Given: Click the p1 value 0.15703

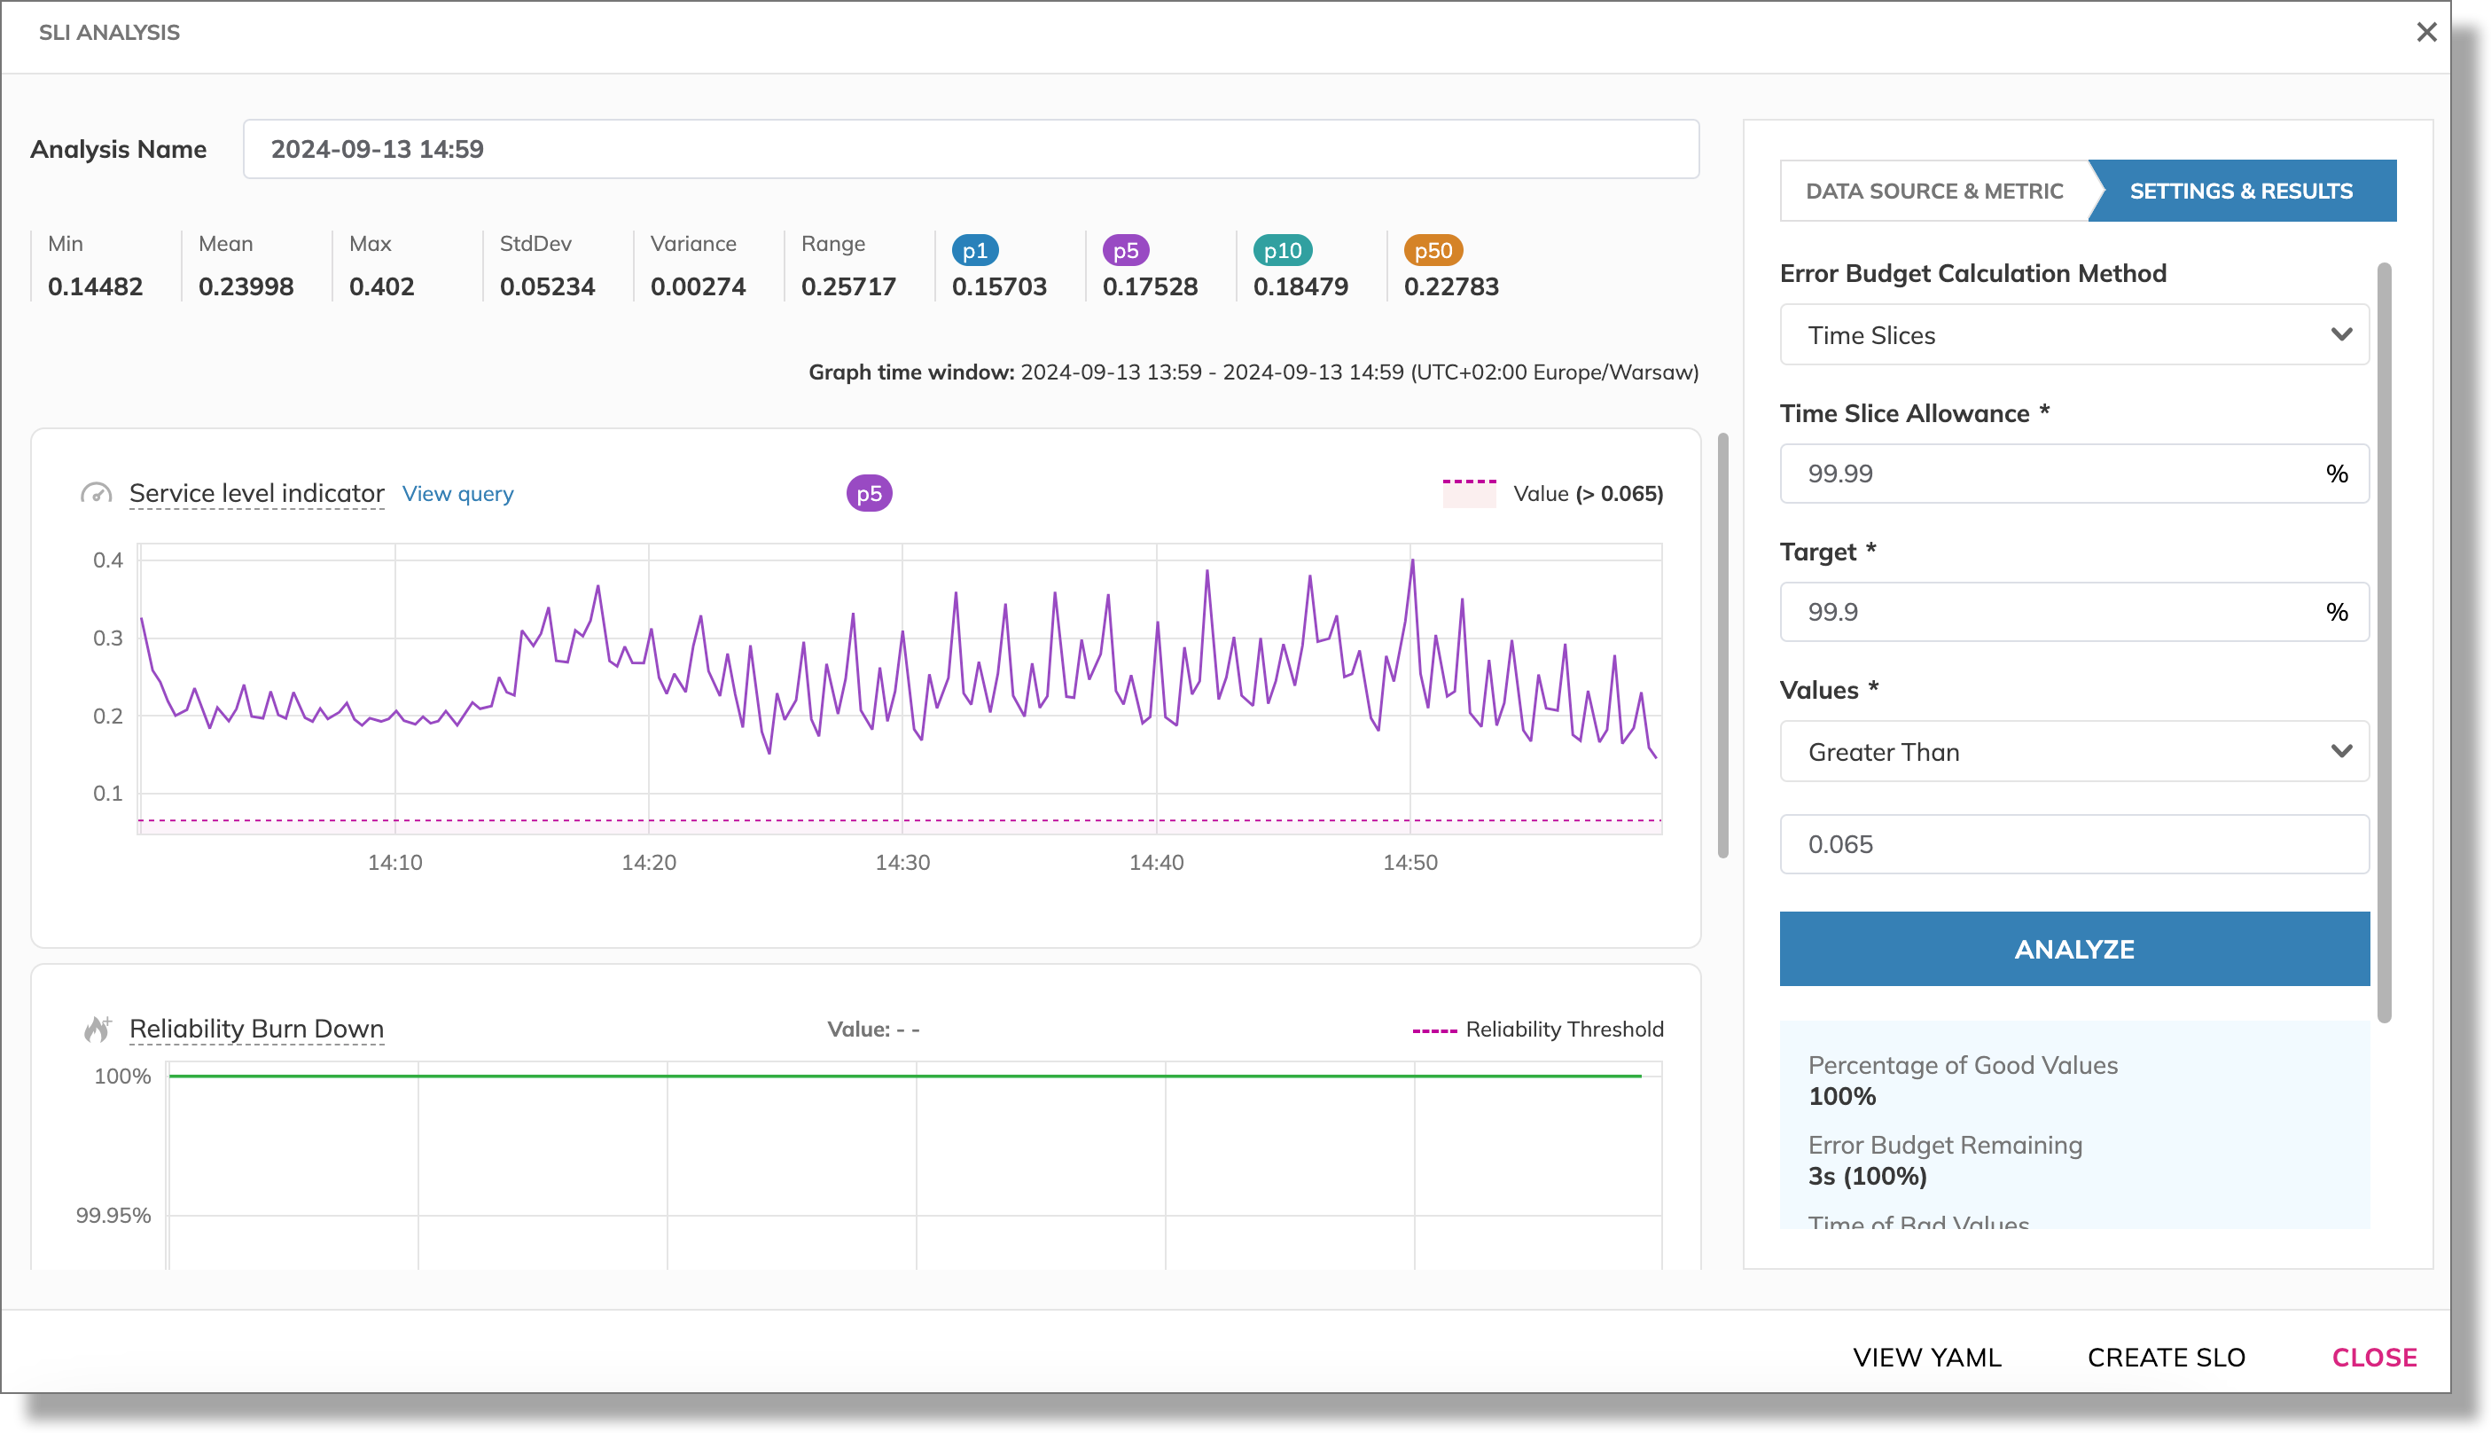Looking at the screenshot, I should click(998, 286).
